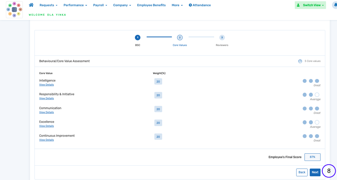The image size is (337, 180).
Task: Expand the Requests dropdown menu
Action: [x=48, y=5]
